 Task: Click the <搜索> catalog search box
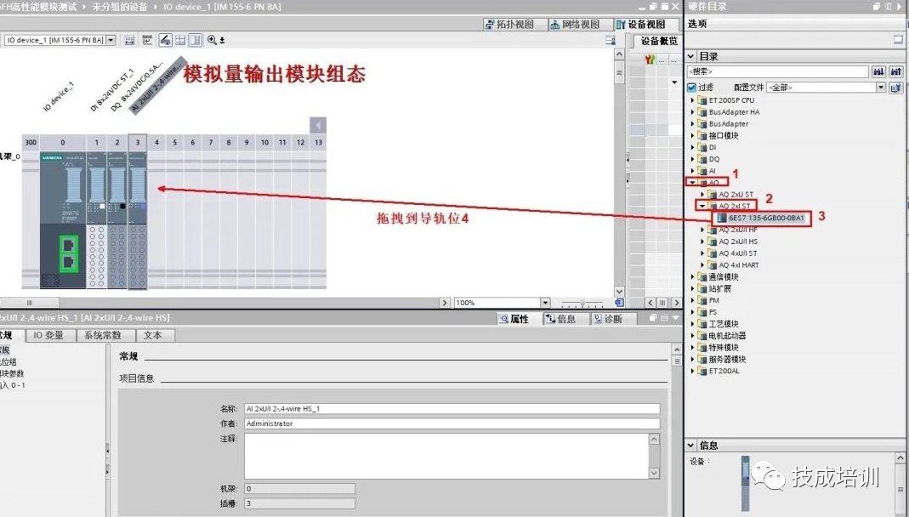click(x=777, y=71)
